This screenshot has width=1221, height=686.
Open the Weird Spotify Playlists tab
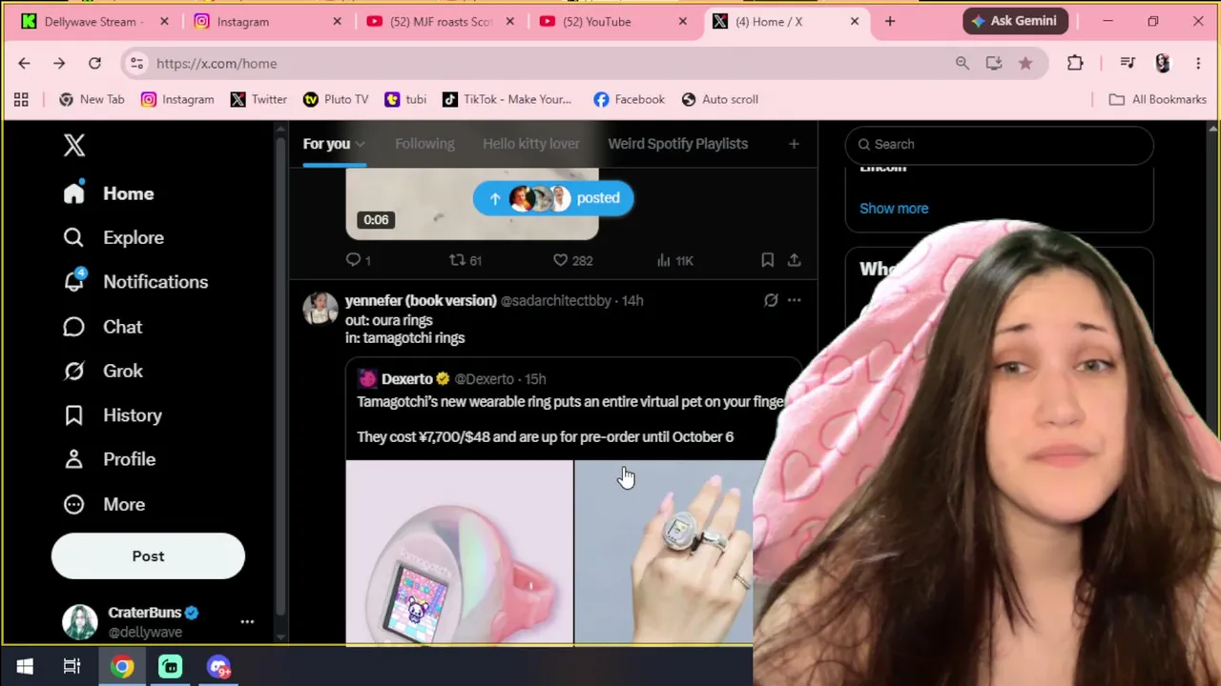click(x=678, y=144)
